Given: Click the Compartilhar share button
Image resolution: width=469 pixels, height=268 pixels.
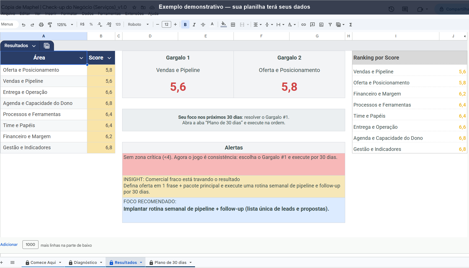Looking at the screenshot, I should [453, 9].
